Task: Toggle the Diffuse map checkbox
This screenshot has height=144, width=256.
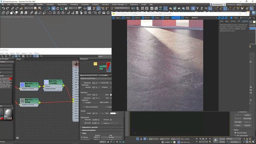Action: (x=82, y=138)
